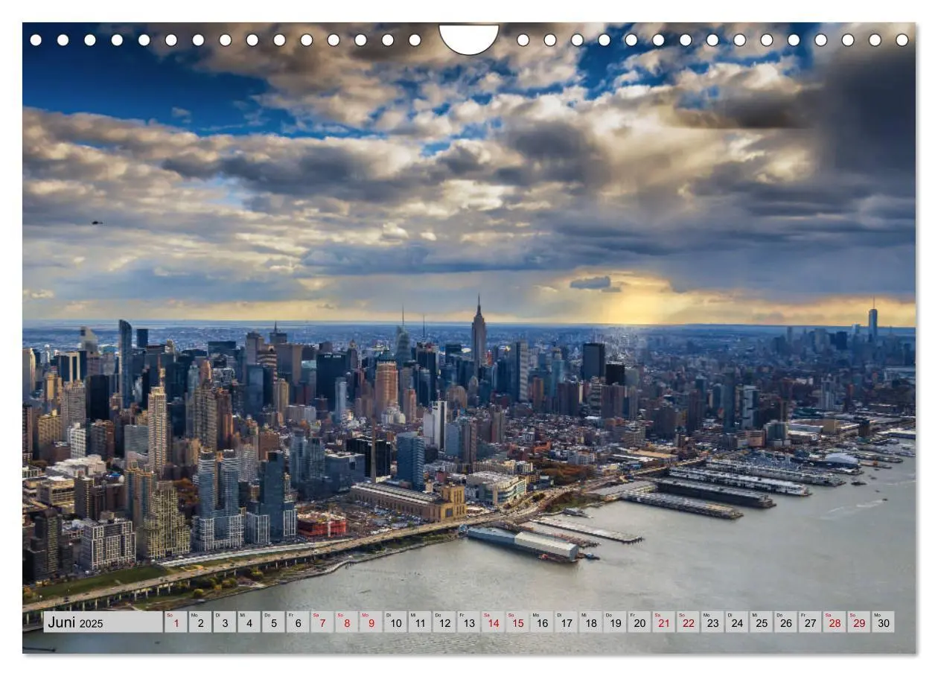Select date cell 26 (Do)
Screen dimensions: 938x676
click(786, 622)
